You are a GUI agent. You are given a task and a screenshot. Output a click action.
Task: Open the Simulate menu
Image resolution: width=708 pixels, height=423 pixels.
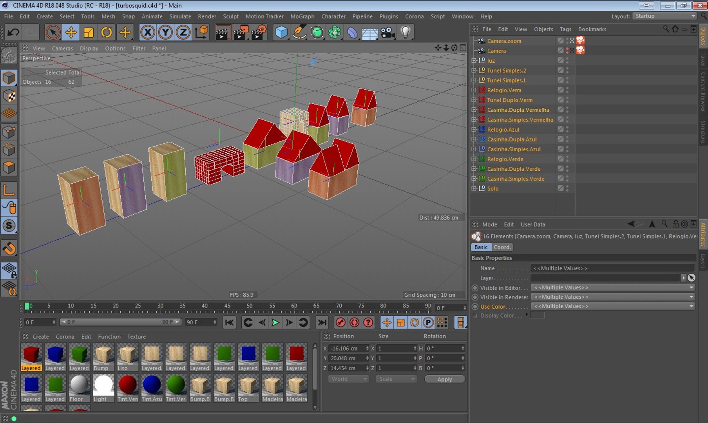180,16
